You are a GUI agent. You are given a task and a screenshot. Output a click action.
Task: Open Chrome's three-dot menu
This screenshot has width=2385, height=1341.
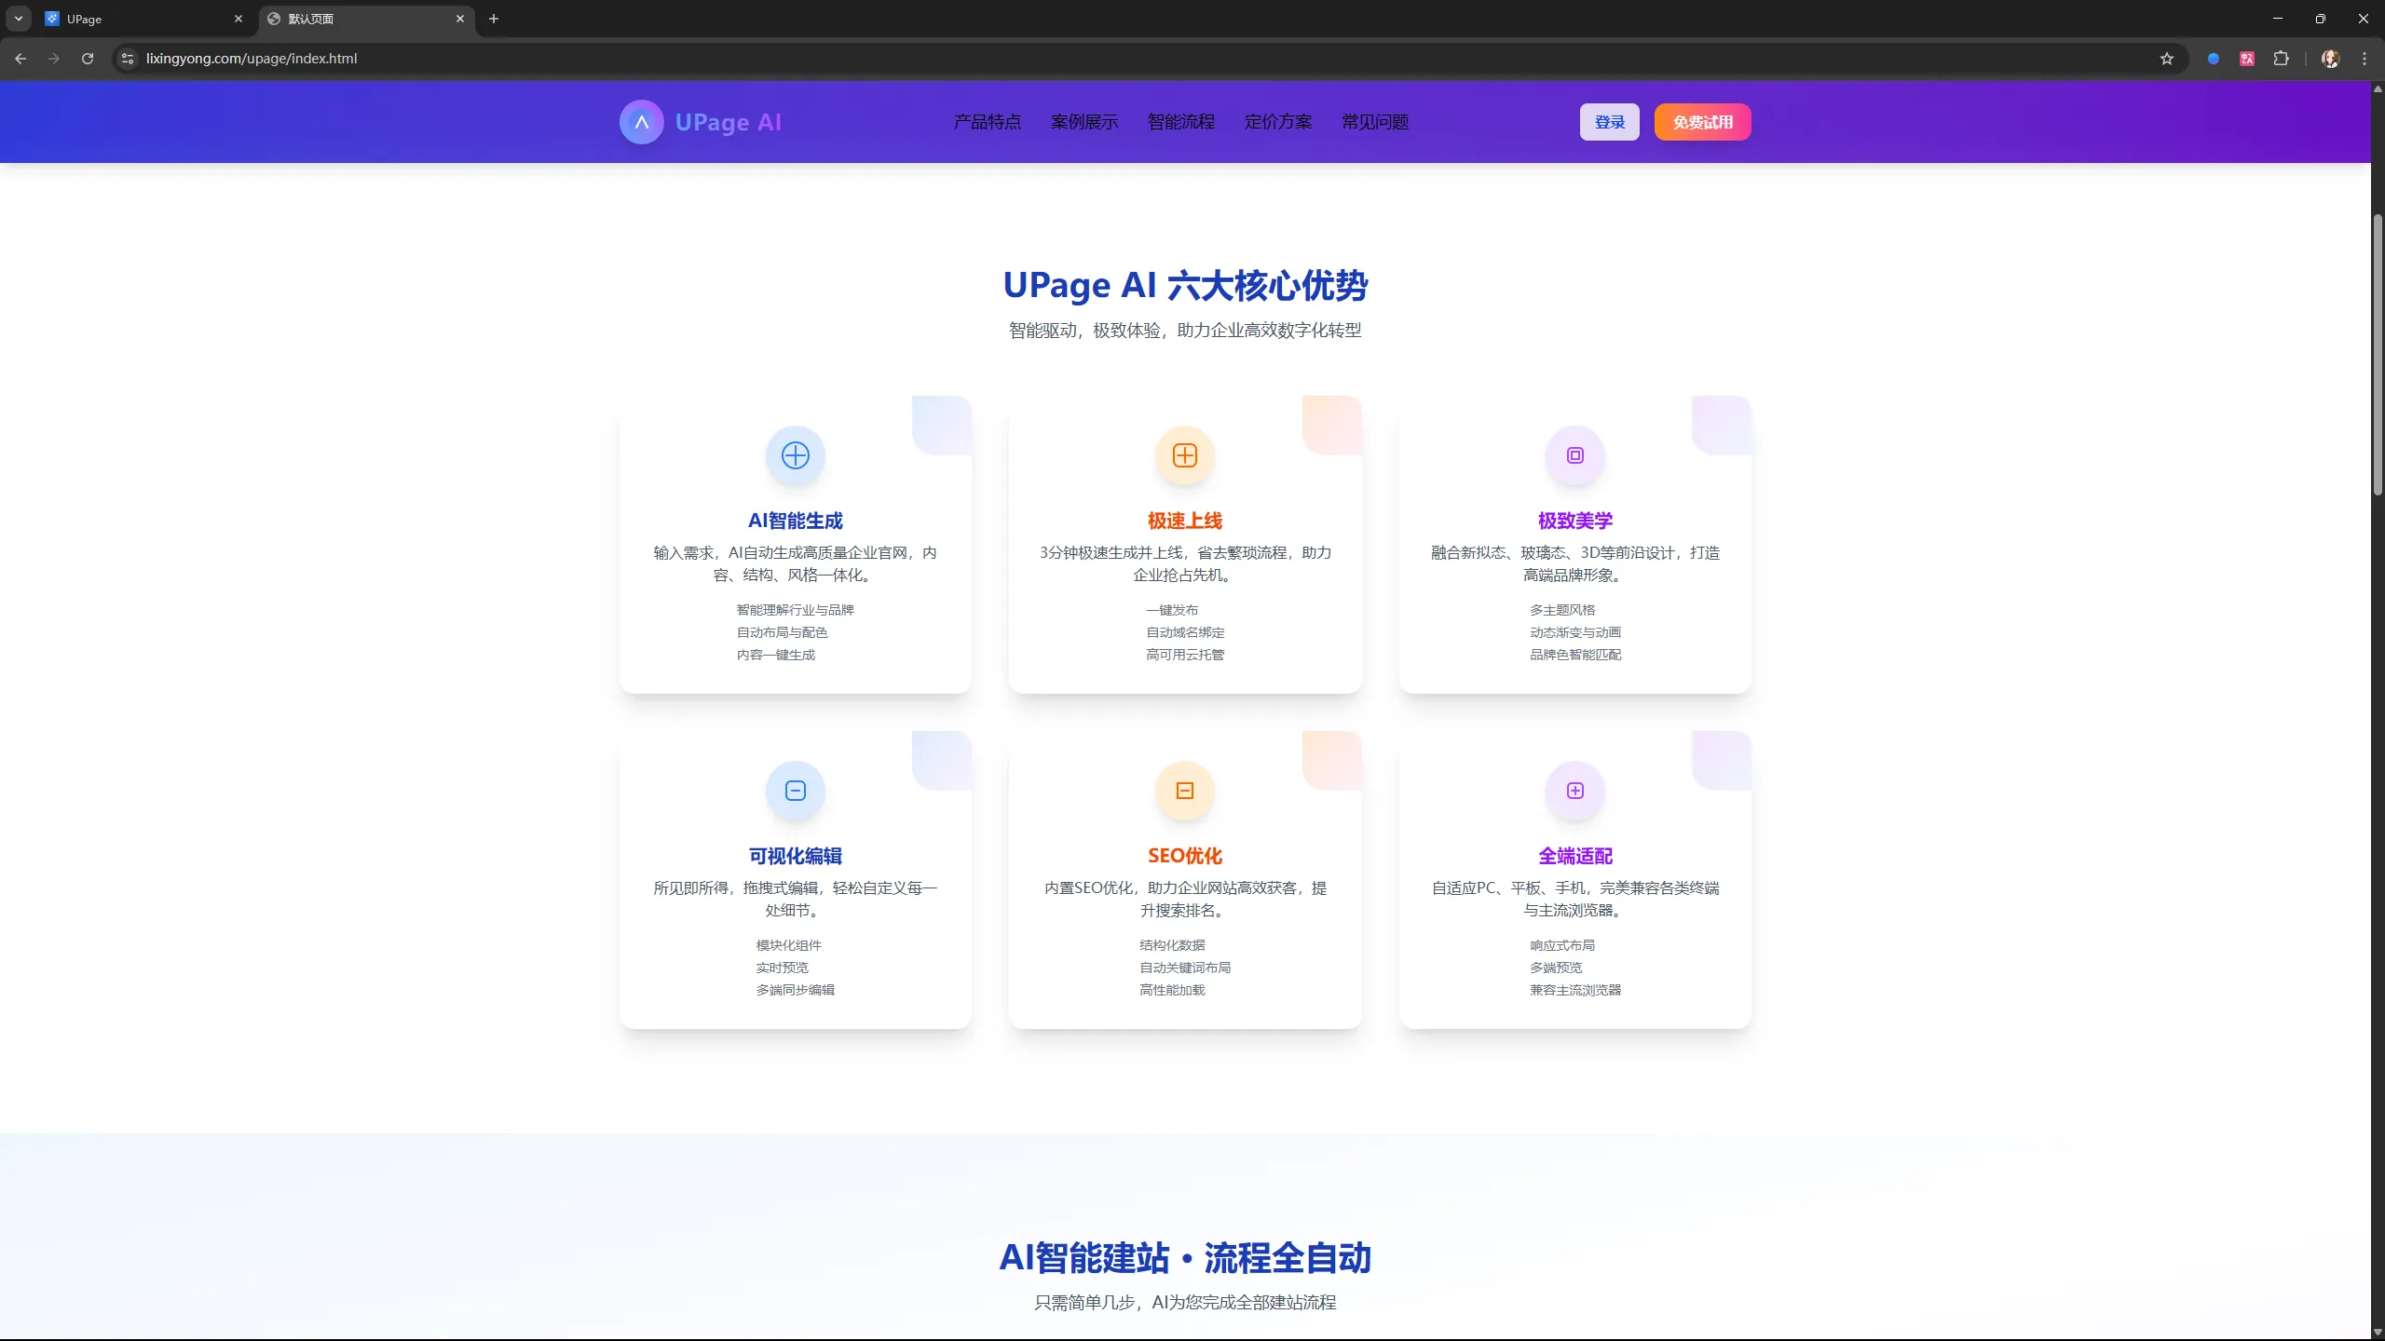(2364, 59)
